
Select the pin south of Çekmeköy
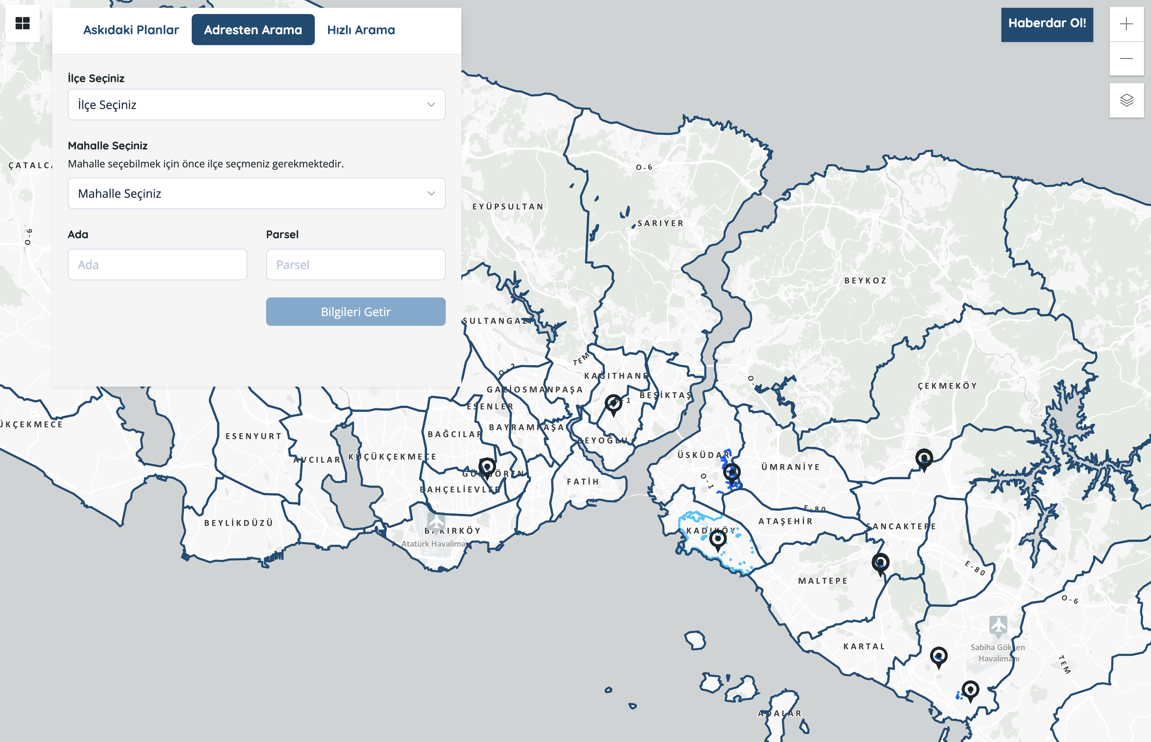923,458
